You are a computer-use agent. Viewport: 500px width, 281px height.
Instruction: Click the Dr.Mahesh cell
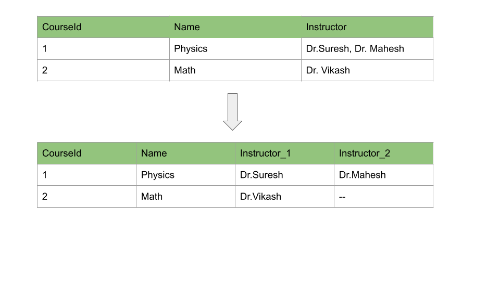click(x=384, y=175)
